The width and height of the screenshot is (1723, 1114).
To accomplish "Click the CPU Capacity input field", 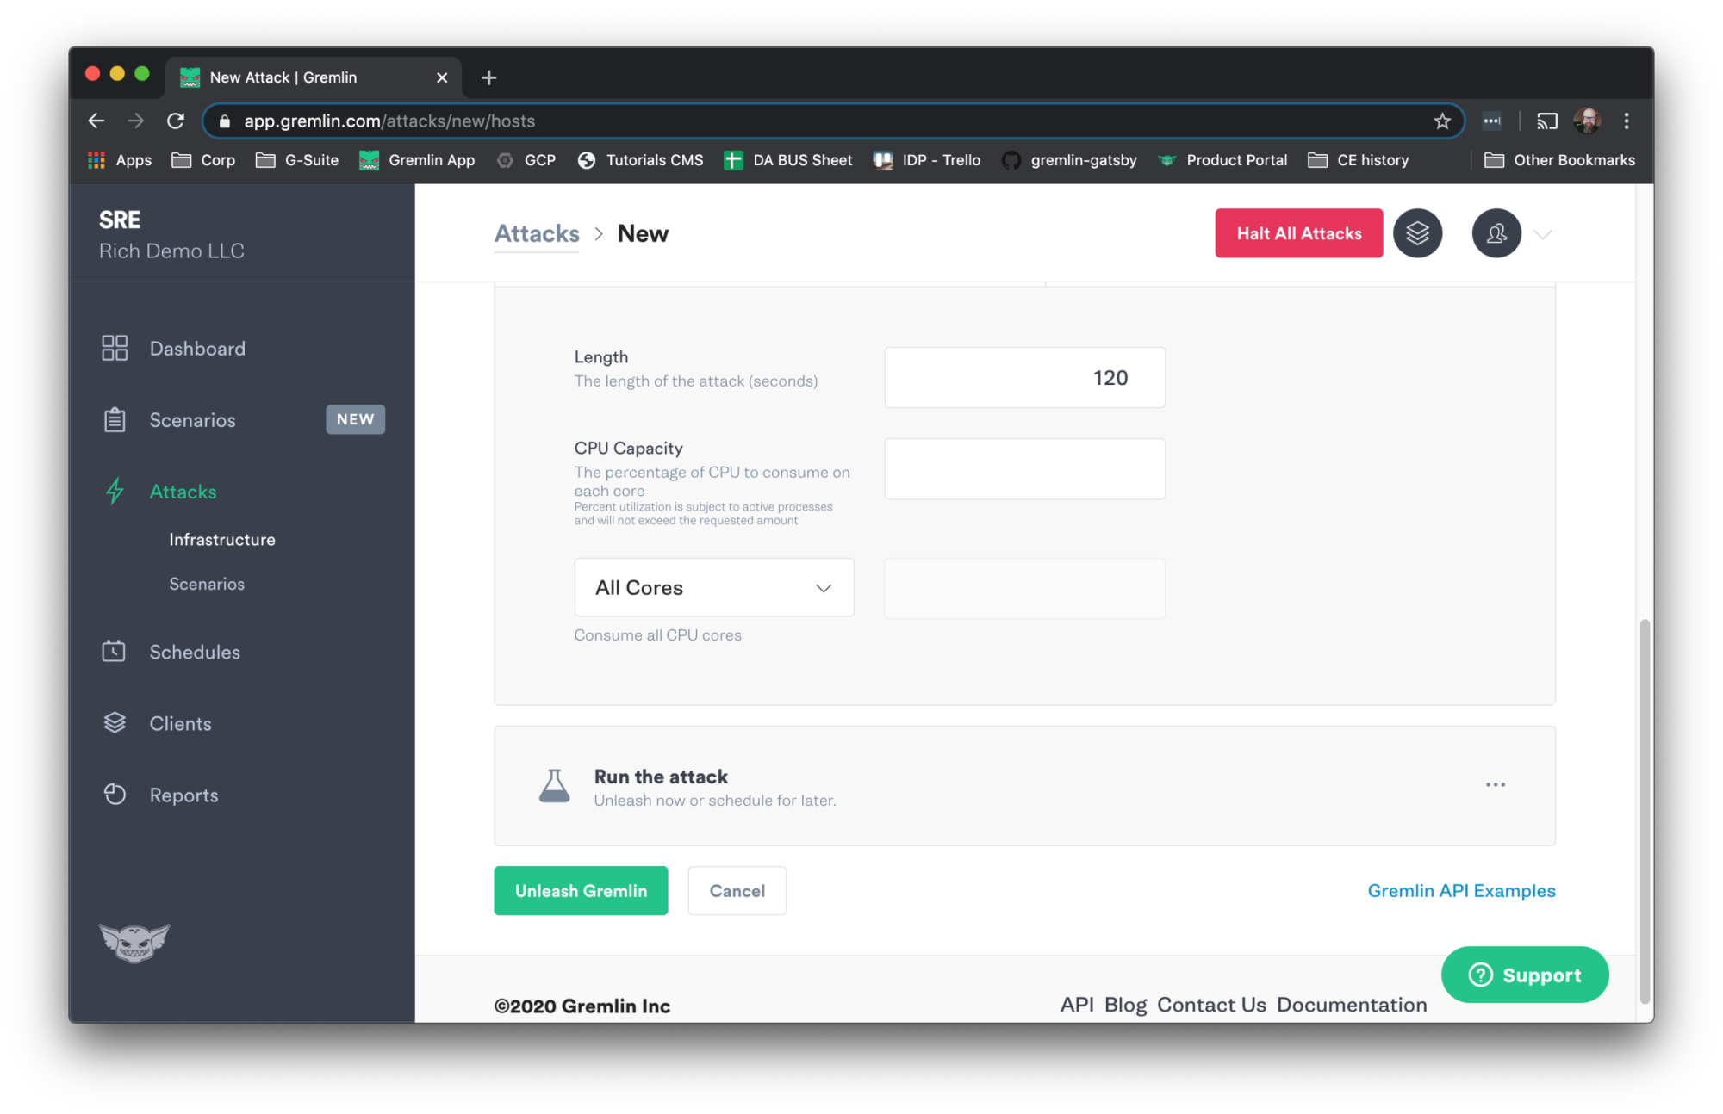I will pos(1024,468).
